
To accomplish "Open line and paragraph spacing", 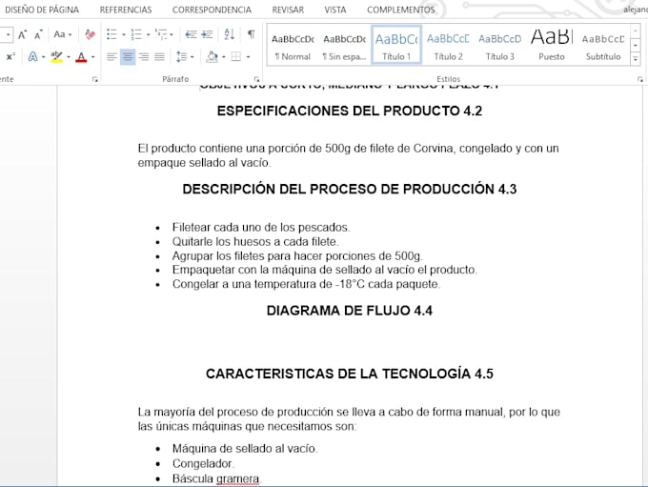I will pos(181,56).
